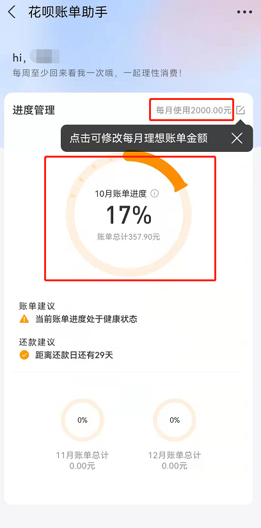Tap the 进度管理 section heading
261x528 pixels.
pos(34,110)
